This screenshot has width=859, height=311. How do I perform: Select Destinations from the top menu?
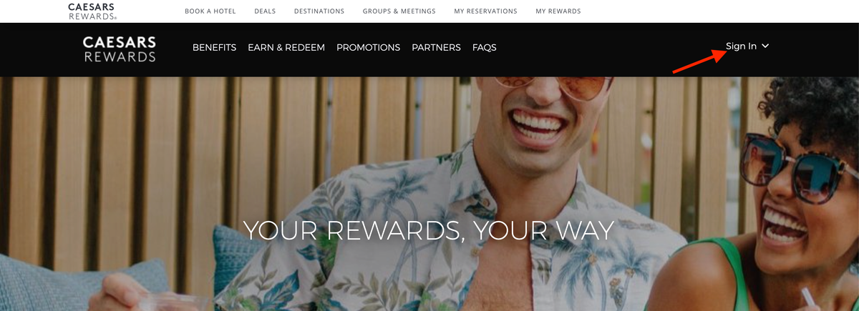click(x=319, y=11)
